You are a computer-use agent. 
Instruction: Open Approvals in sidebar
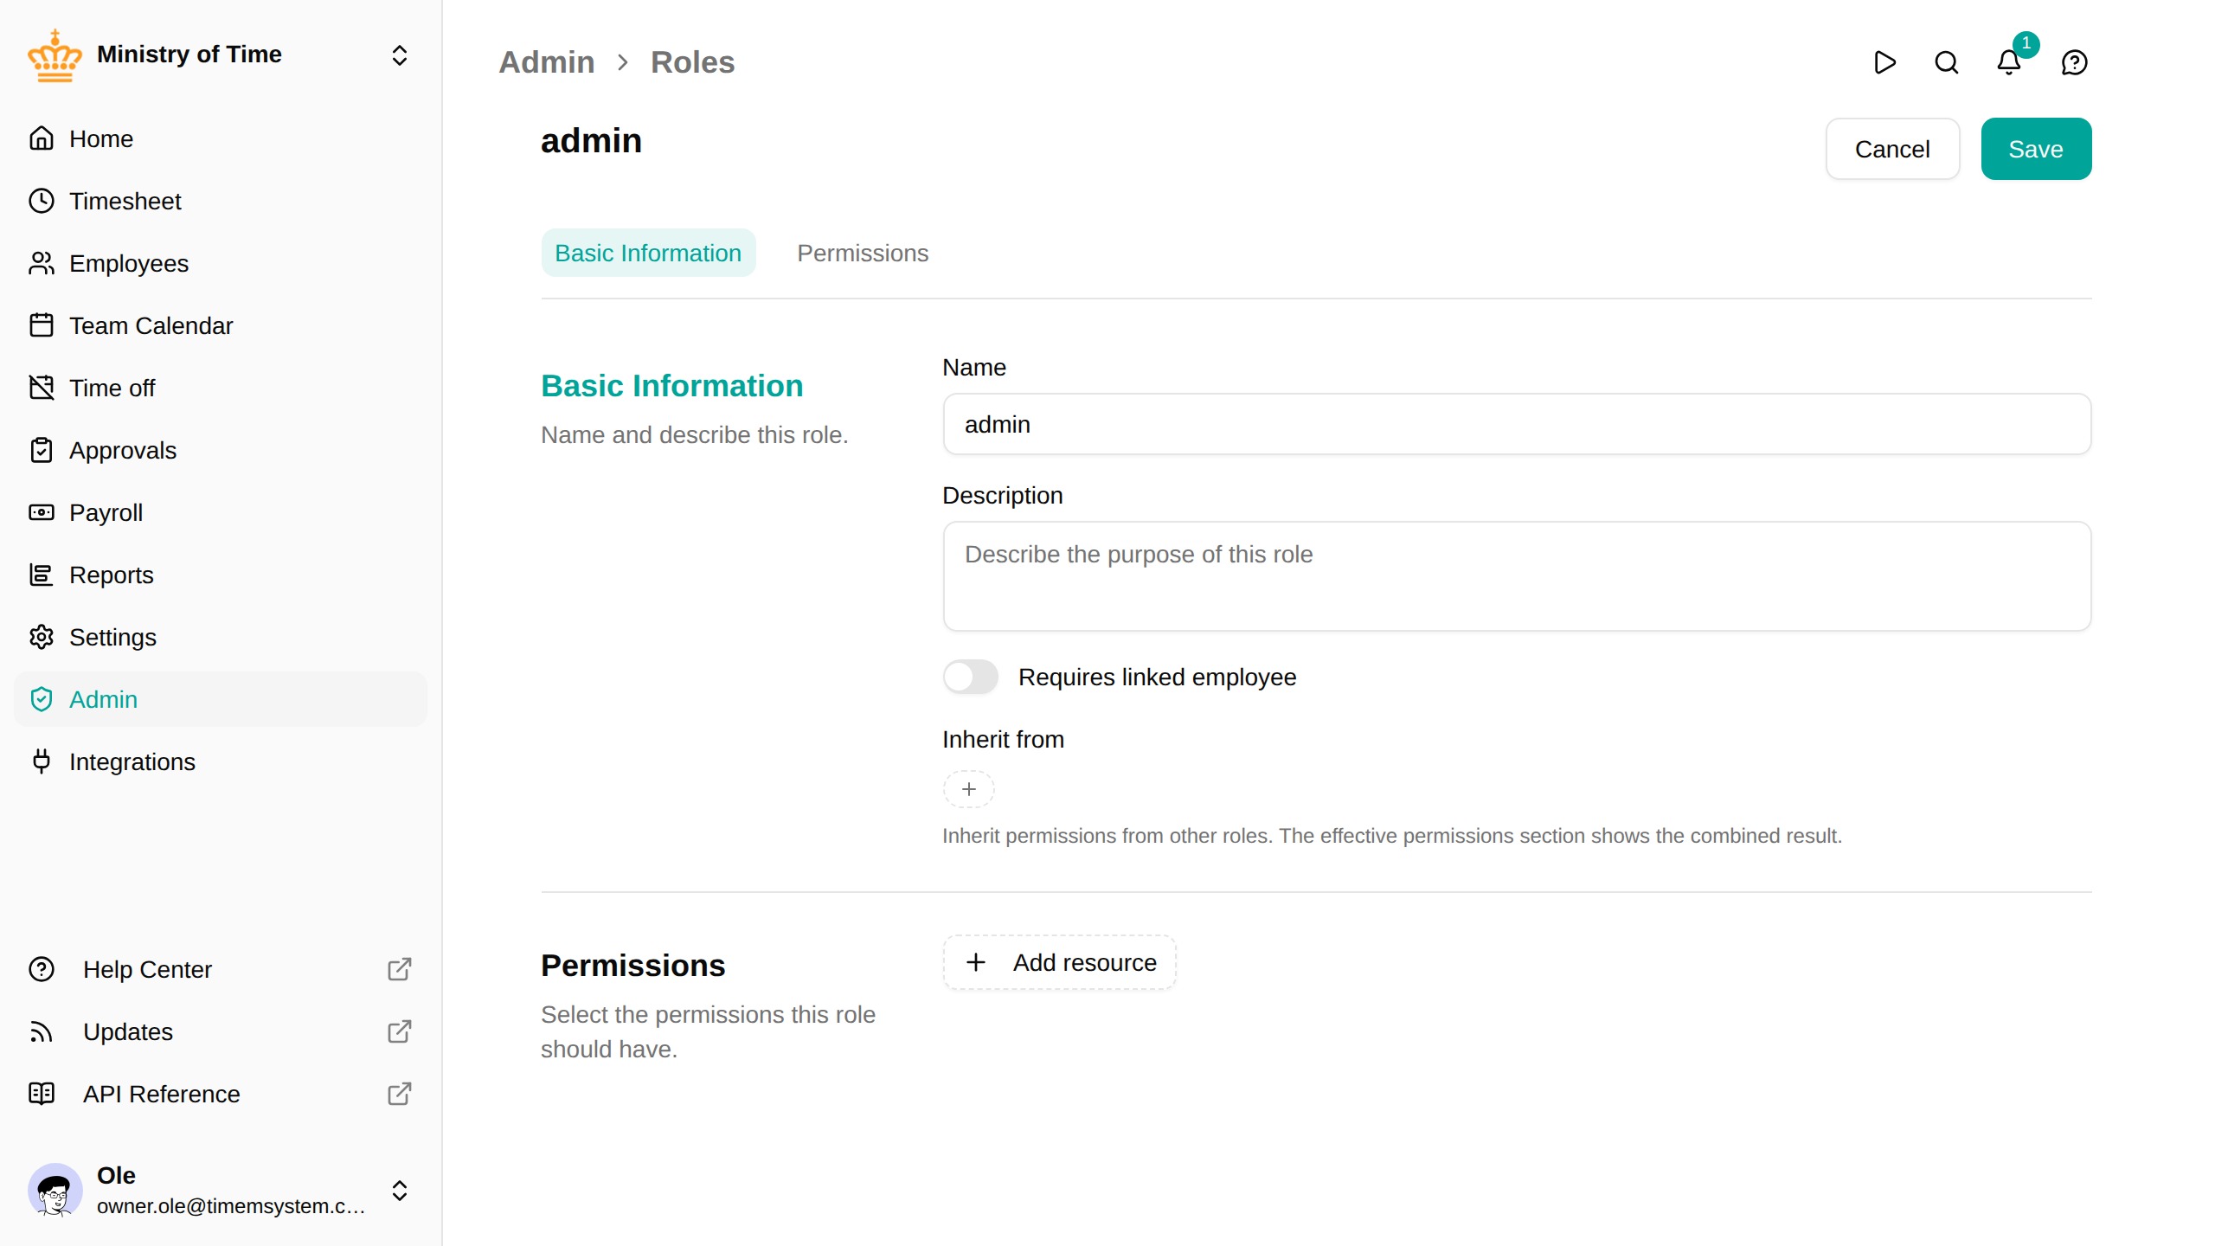221,450
